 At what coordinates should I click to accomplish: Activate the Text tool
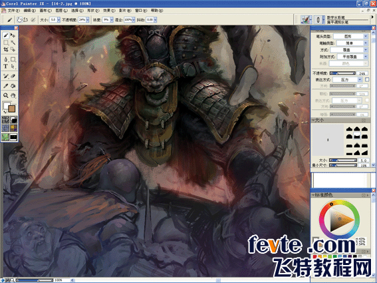6,66
